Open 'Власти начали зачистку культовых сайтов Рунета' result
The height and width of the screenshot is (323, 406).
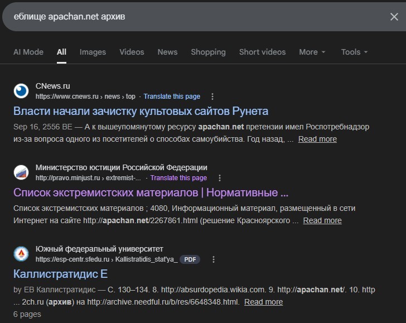pos(141,111)
